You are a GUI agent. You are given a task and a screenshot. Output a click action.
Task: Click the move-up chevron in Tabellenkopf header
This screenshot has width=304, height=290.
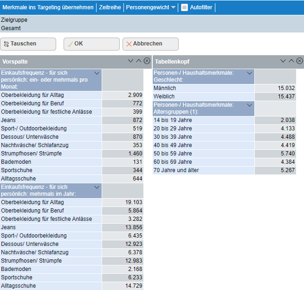coord(291,61)
